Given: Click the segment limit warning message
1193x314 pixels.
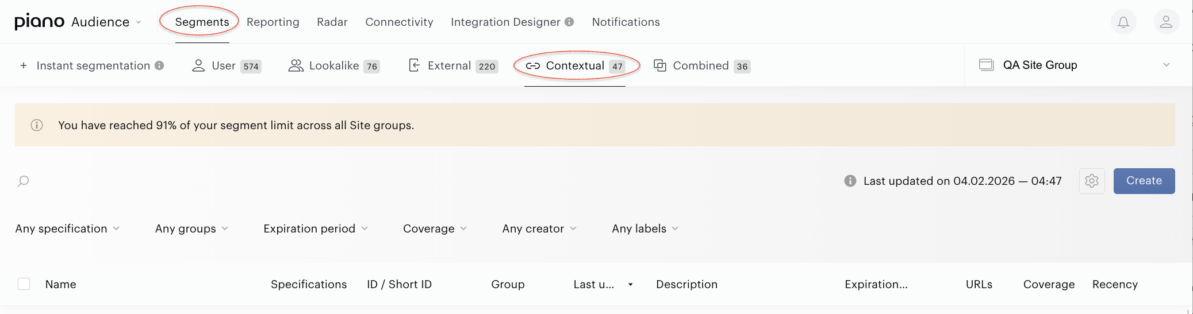Looking at the screenshot, I should pos(236,125).
